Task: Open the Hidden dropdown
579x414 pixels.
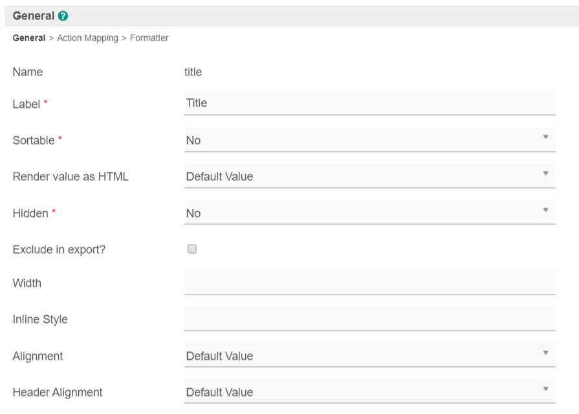Action: (x=369, y=213)
